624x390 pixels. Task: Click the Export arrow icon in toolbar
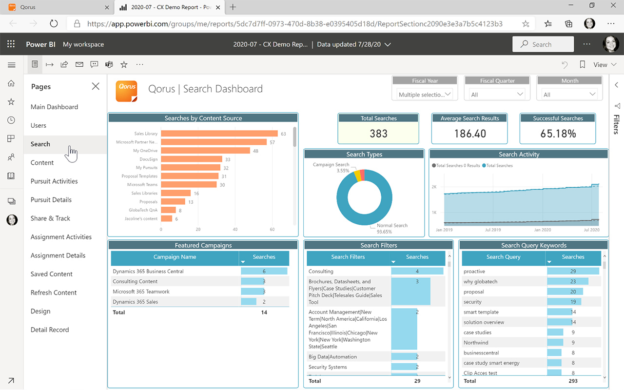click(49, 64)
